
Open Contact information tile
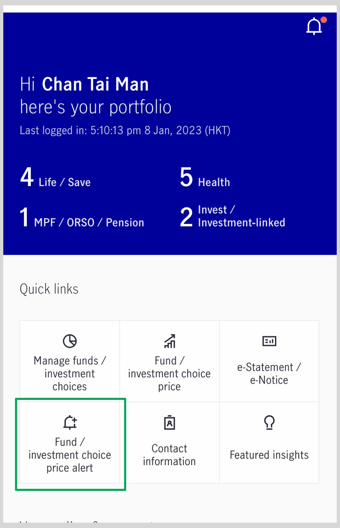[x=170, y=443]
